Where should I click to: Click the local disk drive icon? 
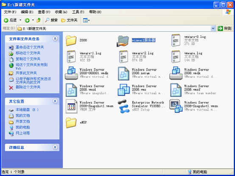pyautogui.click(x=11, y=110)
